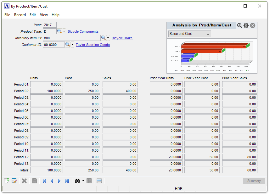
Task: Jump to the last record
Action: tap(67, 181)
